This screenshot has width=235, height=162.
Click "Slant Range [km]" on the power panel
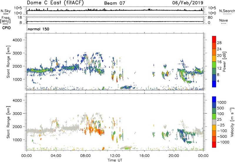click(8, 62)
